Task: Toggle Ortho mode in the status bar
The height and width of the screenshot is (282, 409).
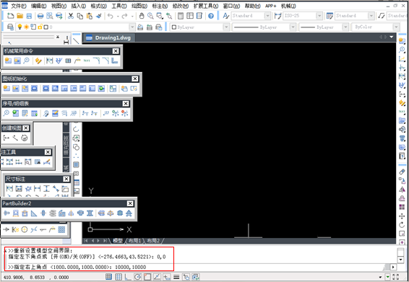Action: (x=128, y=277)
